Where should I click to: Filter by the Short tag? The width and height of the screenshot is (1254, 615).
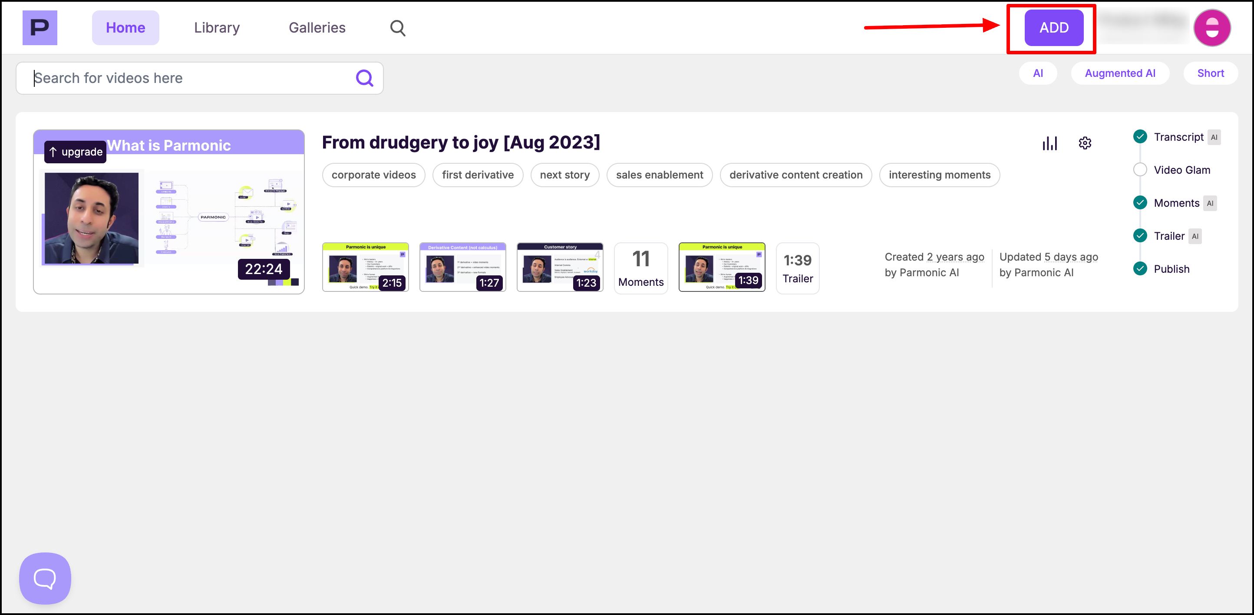(x=1211, y=73)
